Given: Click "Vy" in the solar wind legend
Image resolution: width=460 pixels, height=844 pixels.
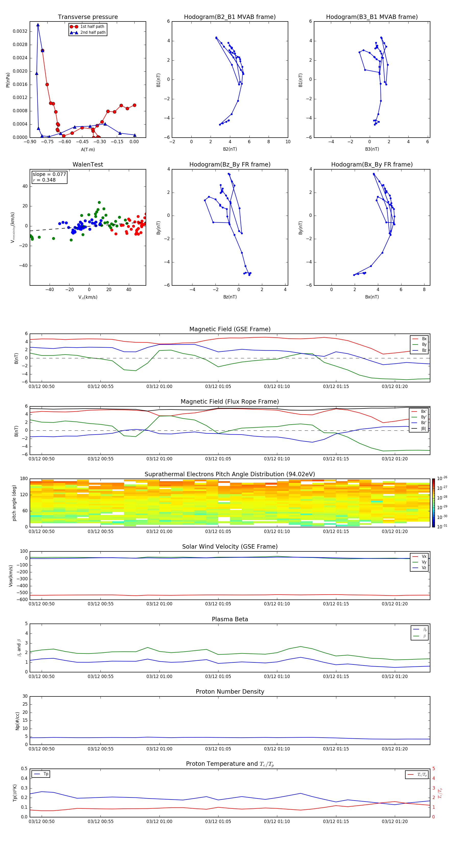Looking at the screenshot, I should click(420, 562).
